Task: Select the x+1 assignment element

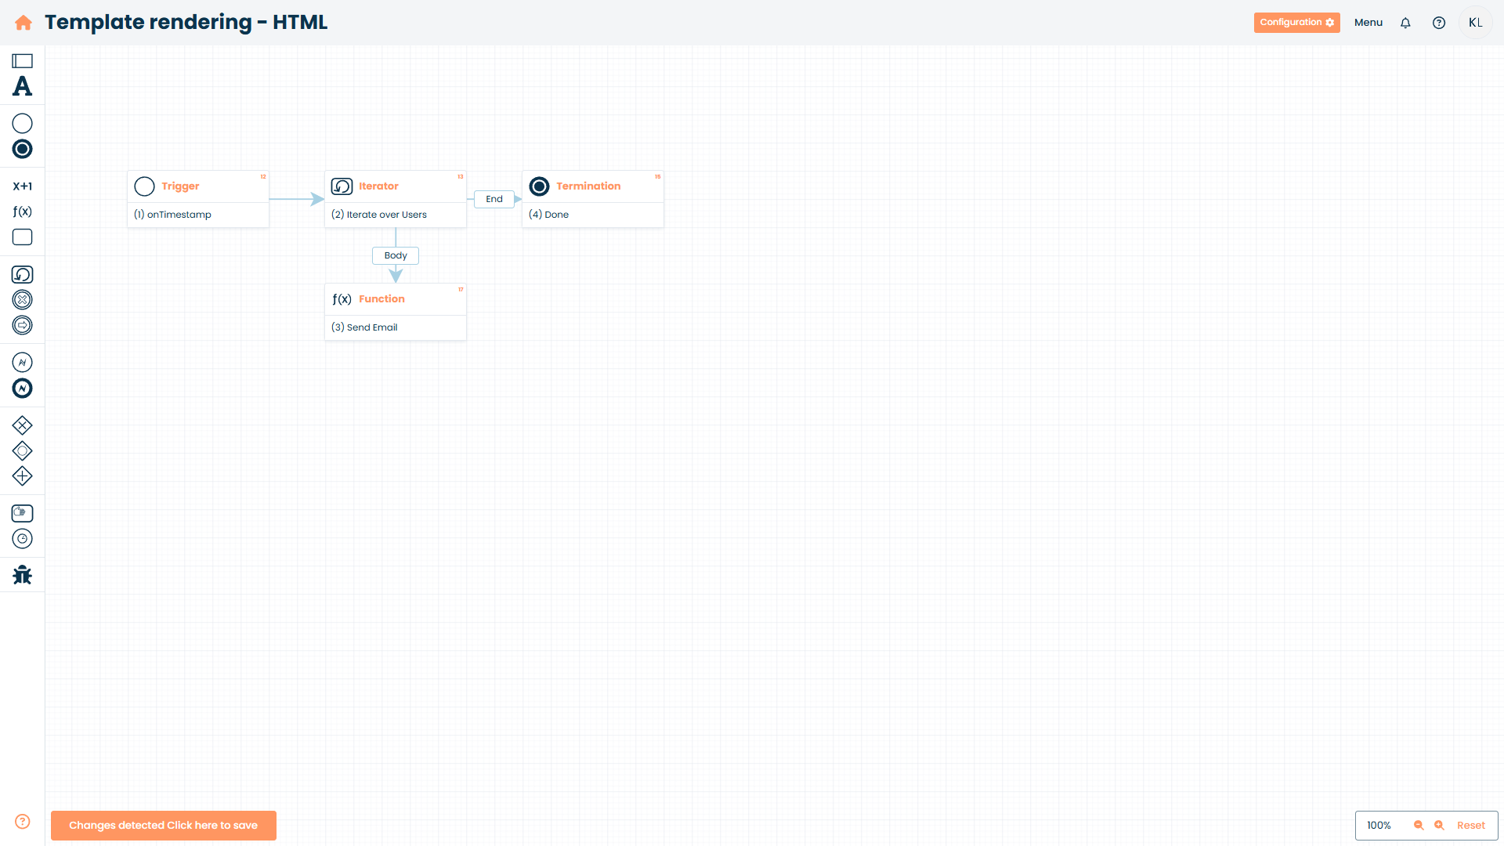Action: tap(22, 186)
